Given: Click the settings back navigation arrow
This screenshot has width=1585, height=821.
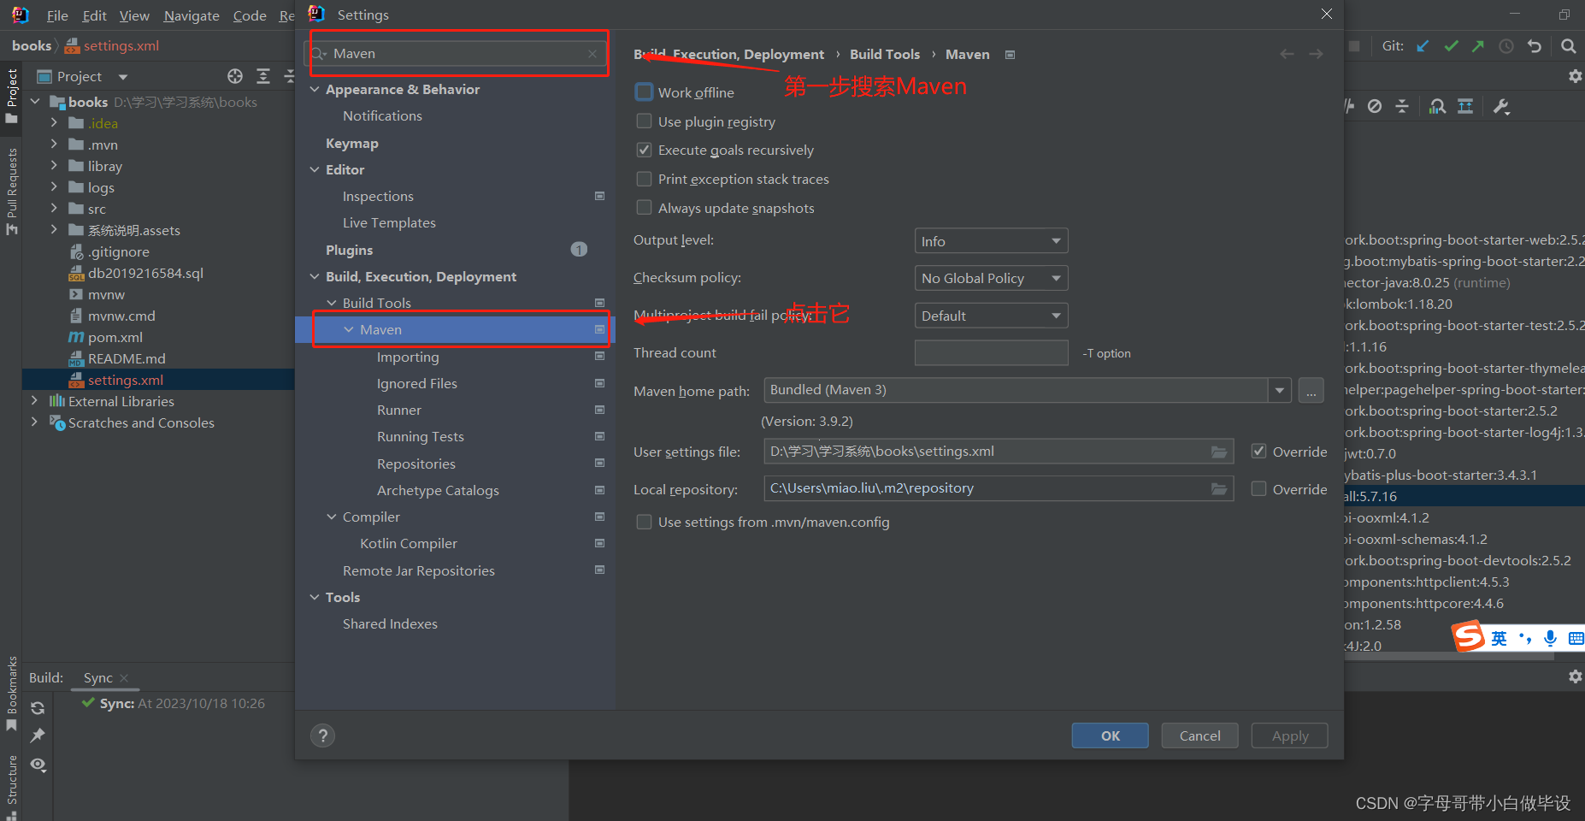Looking at the screenshot, I should (x=1287, y=54).
